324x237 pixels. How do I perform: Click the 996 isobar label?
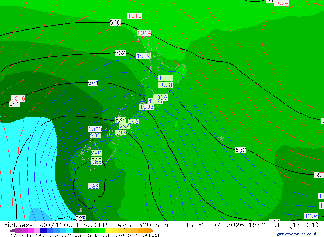[133, 122]
